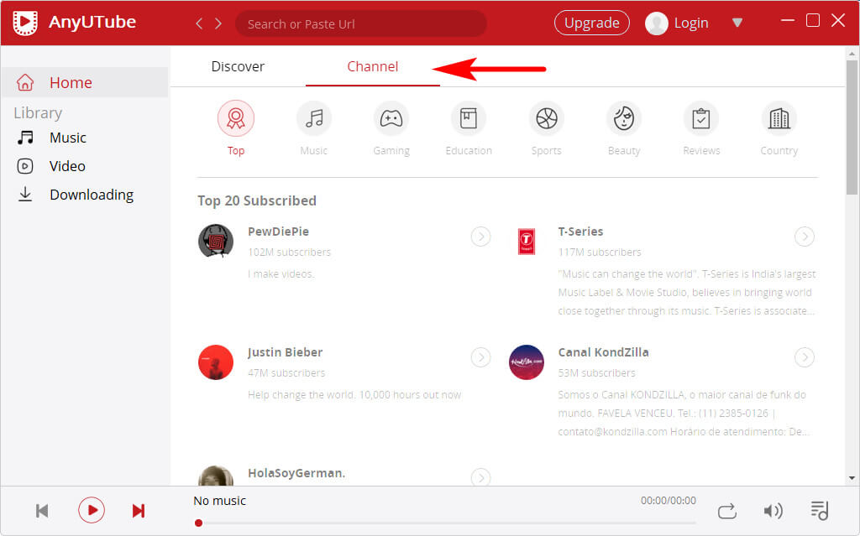The image size is (860, 536).
Task: Click "102M subscribers" under PewDiePie
Action: pyautogui.click(x=289, y=252)
